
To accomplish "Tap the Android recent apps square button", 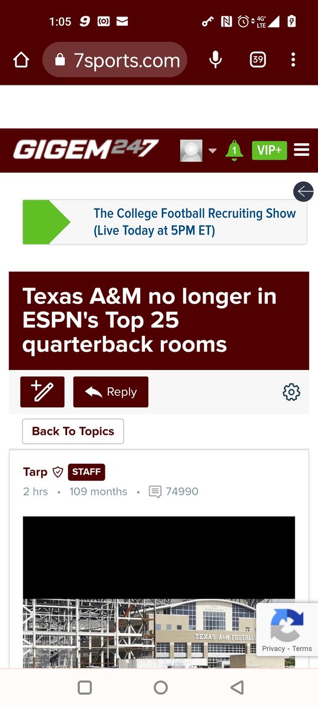I will 85,687.
